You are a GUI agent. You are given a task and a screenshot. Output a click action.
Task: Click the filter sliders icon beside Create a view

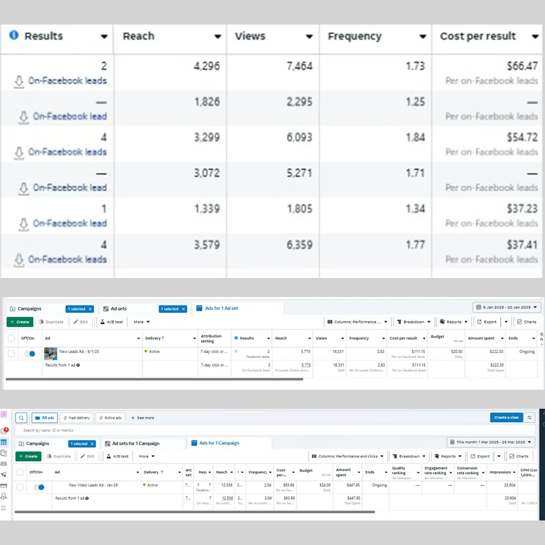pos(530,417)
